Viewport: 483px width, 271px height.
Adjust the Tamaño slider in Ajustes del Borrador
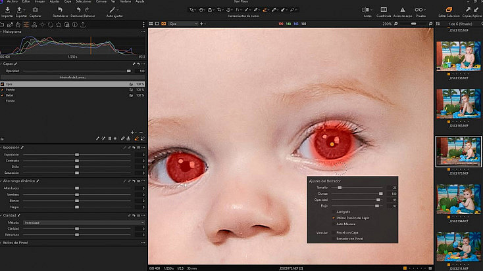pos(340,188)
